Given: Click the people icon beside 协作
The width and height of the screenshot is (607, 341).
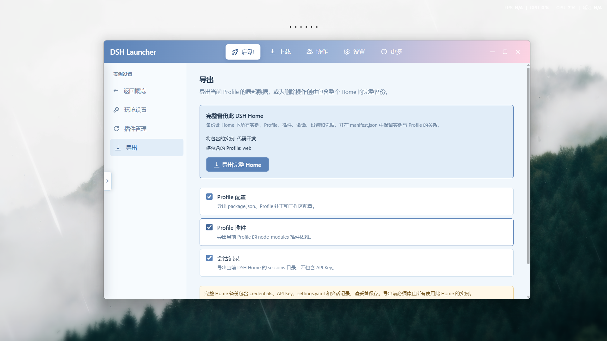Looking at the screenshot, I should click(x=310, y=52).
